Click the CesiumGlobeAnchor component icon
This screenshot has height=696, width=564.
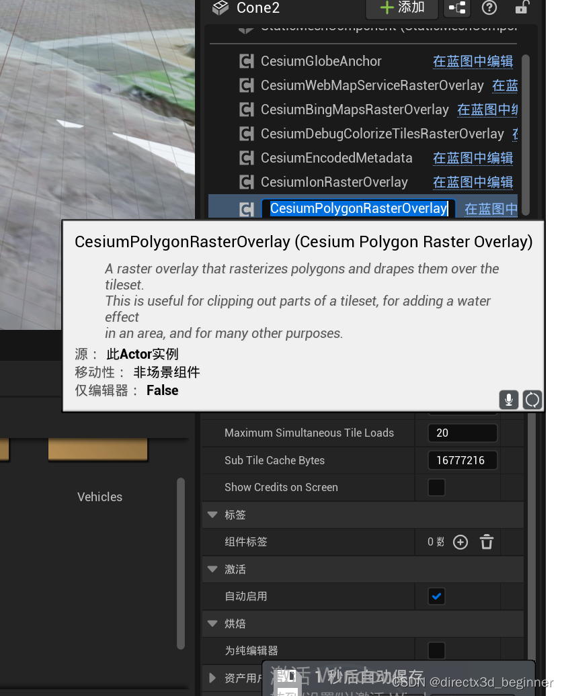(247, 61)
